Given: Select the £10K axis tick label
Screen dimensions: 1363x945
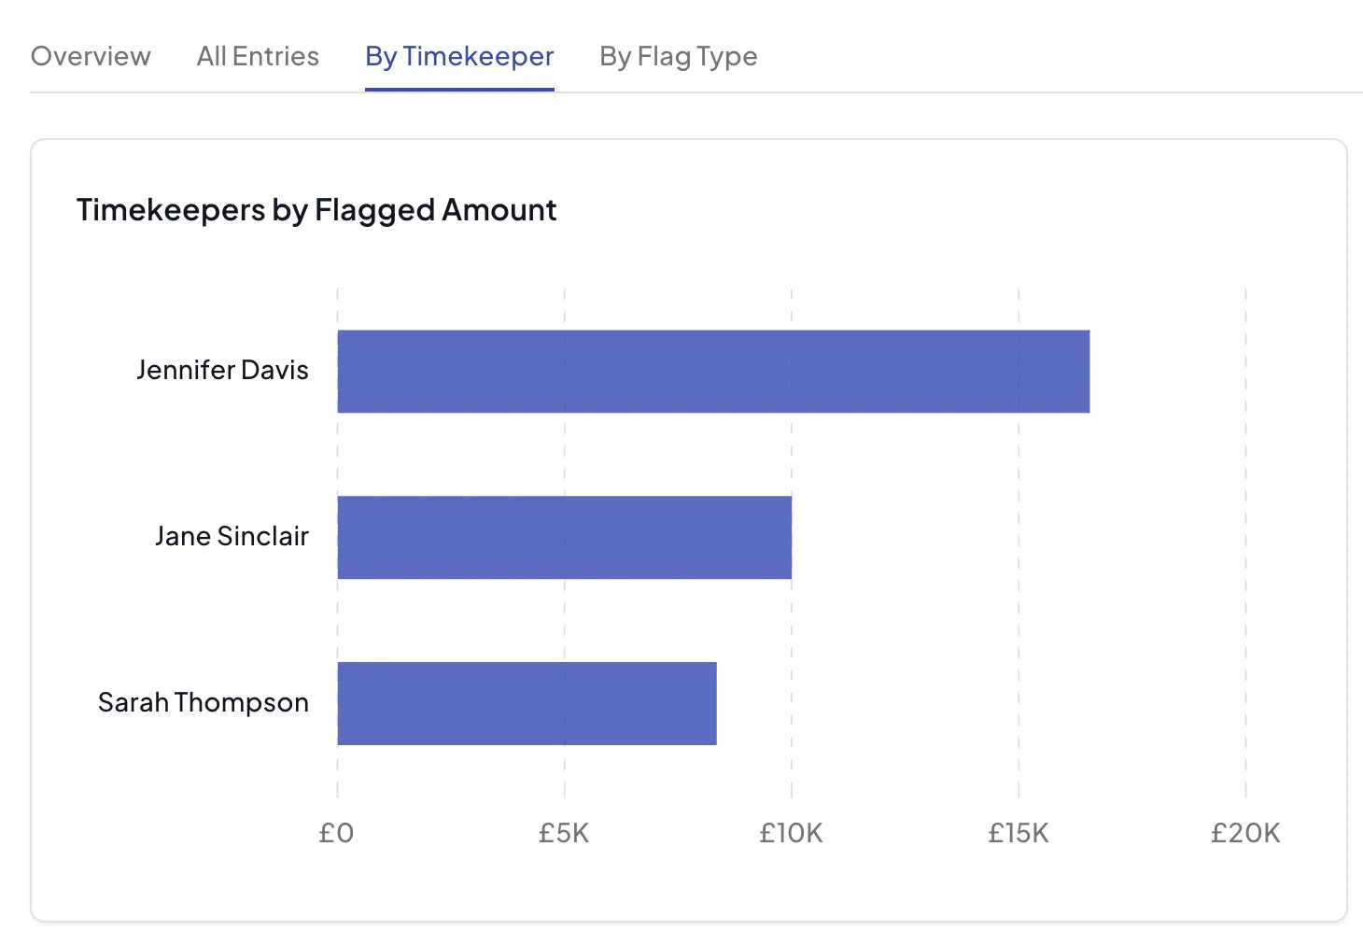Looking at the screenshot, I should (791, 833).
